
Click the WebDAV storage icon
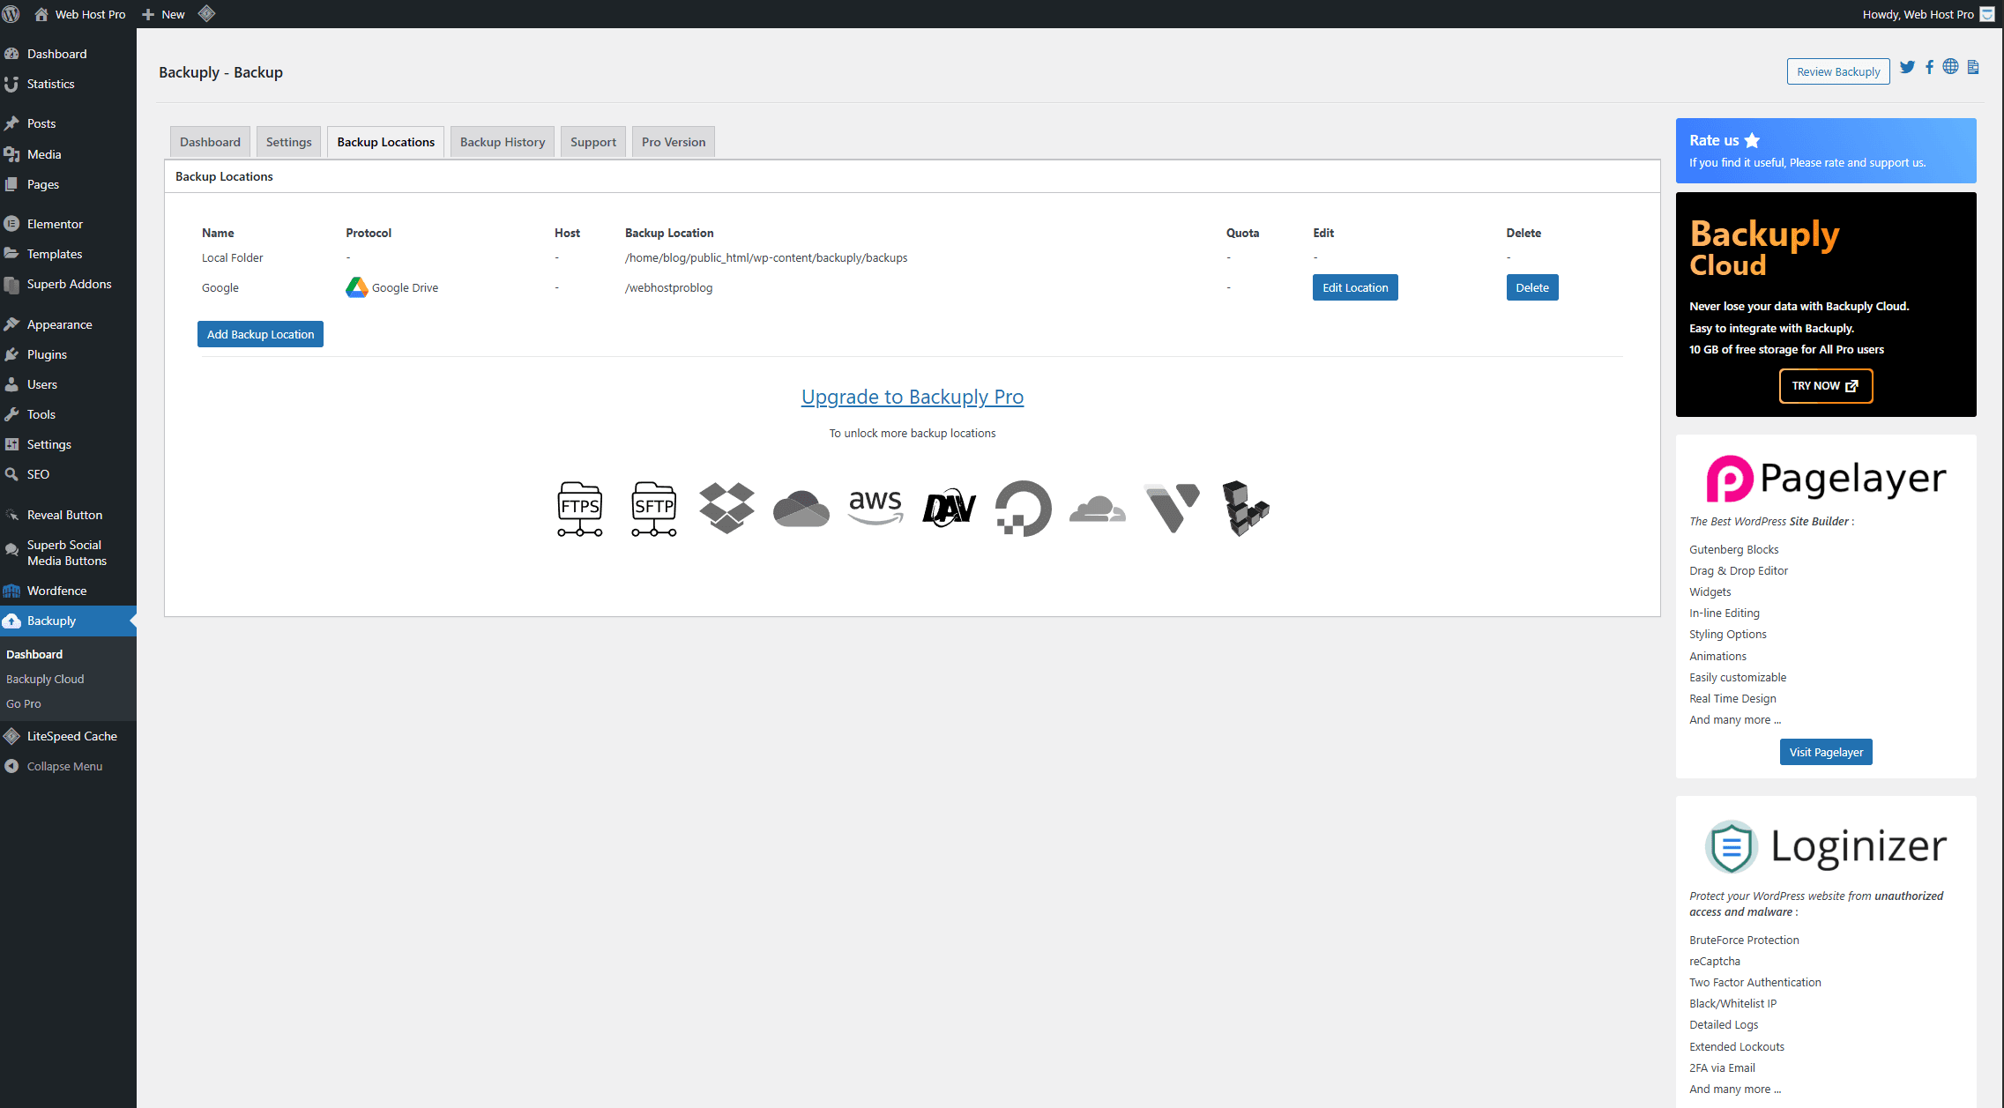tap(949, 509)
